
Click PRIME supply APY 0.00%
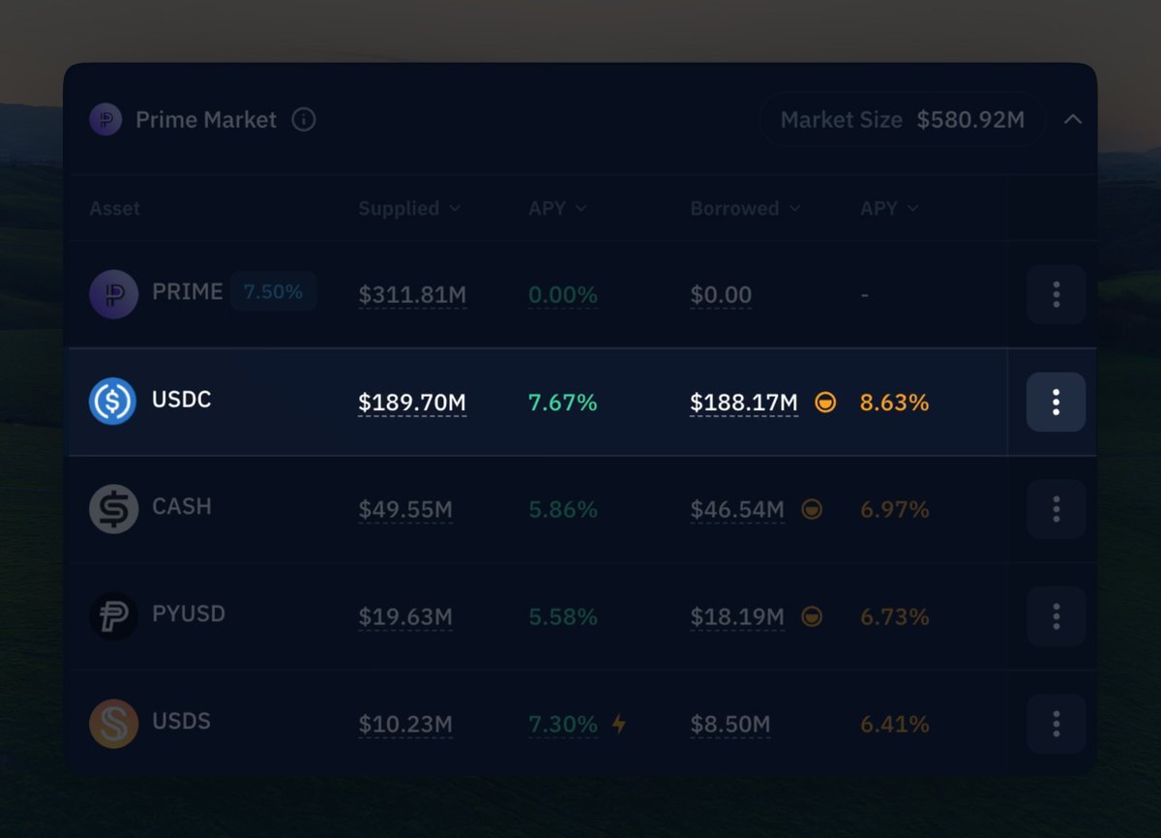[x=563, y=295]
